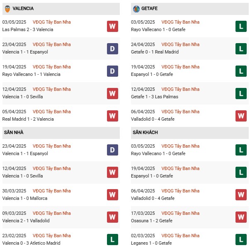
Task: Click the Getafe club crest icon
Action: pyautogui.click(x=136, y=9)
